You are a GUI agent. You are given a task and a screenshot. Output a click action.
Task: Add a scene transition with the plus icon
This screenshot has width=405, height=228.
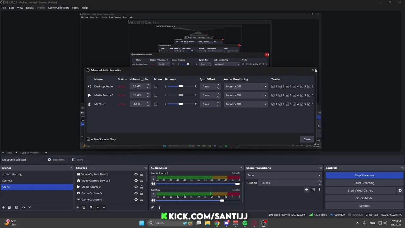(x=307, y=190)
